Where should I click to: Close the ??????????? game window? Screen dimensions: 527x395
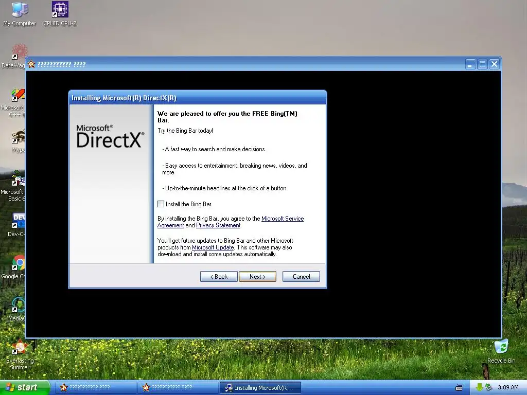point(494,64)
